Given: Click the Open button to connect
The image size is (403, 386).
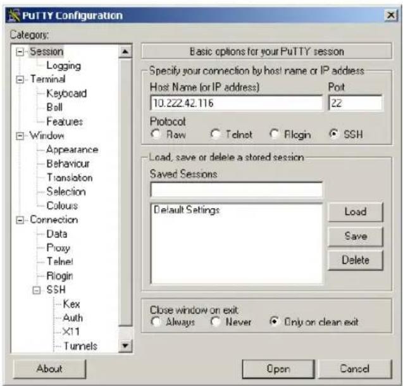Looking at the screenshot, I should tap(278, 369).
